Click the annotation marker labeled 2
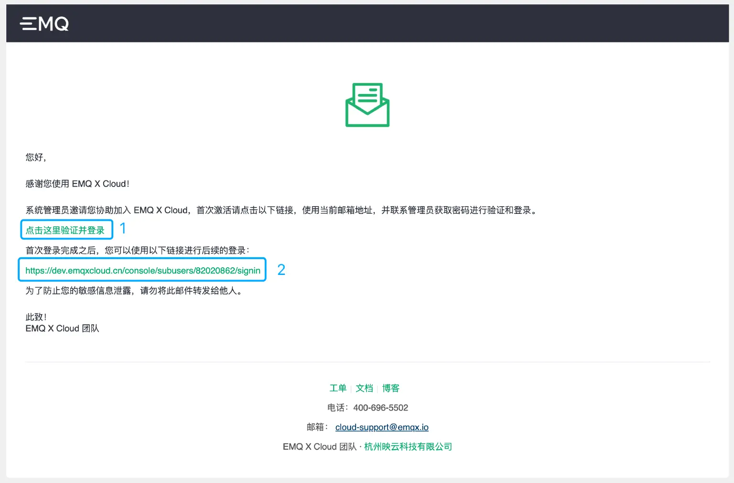734x483 pixels. [x=281, y=270]
